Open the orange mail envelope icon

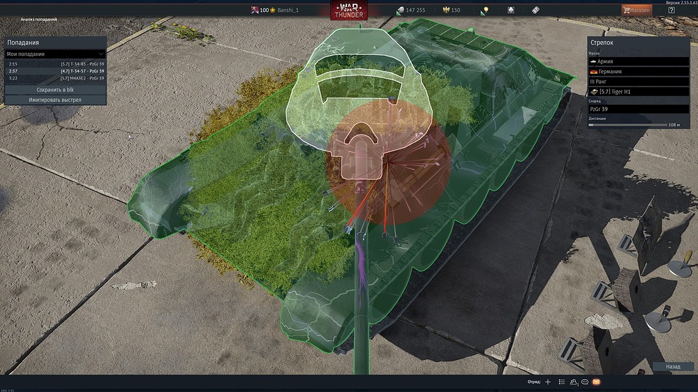pyautogui.click(x=596, y=382)
